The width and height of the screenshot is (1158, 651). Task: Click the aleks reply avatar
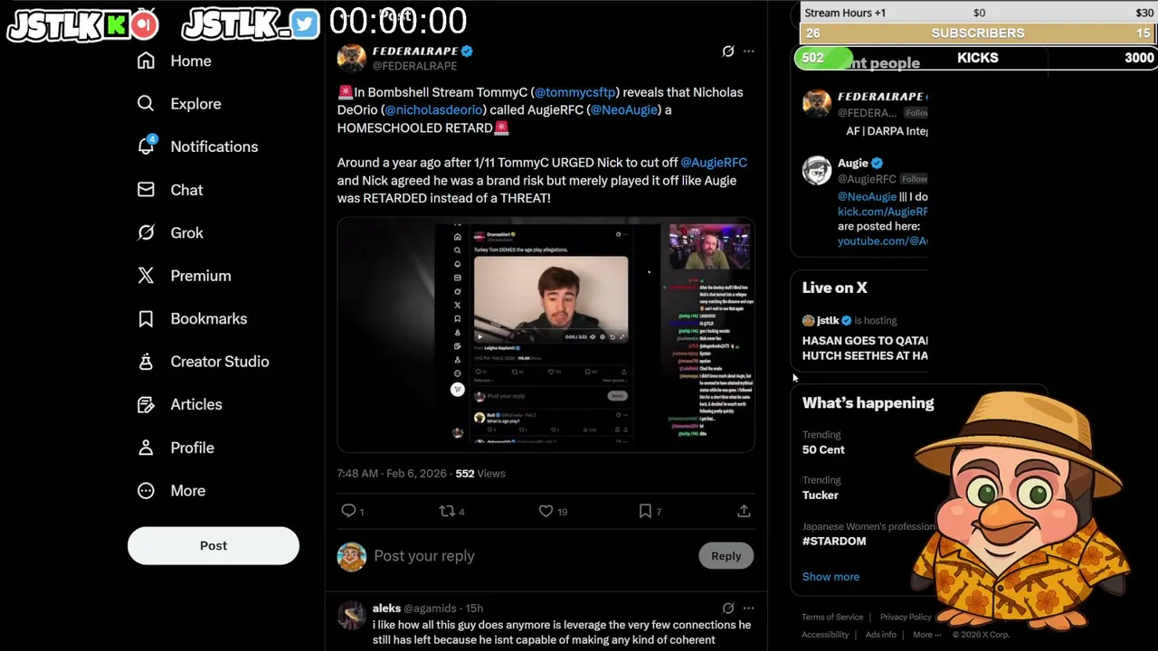tap(352, 615)
